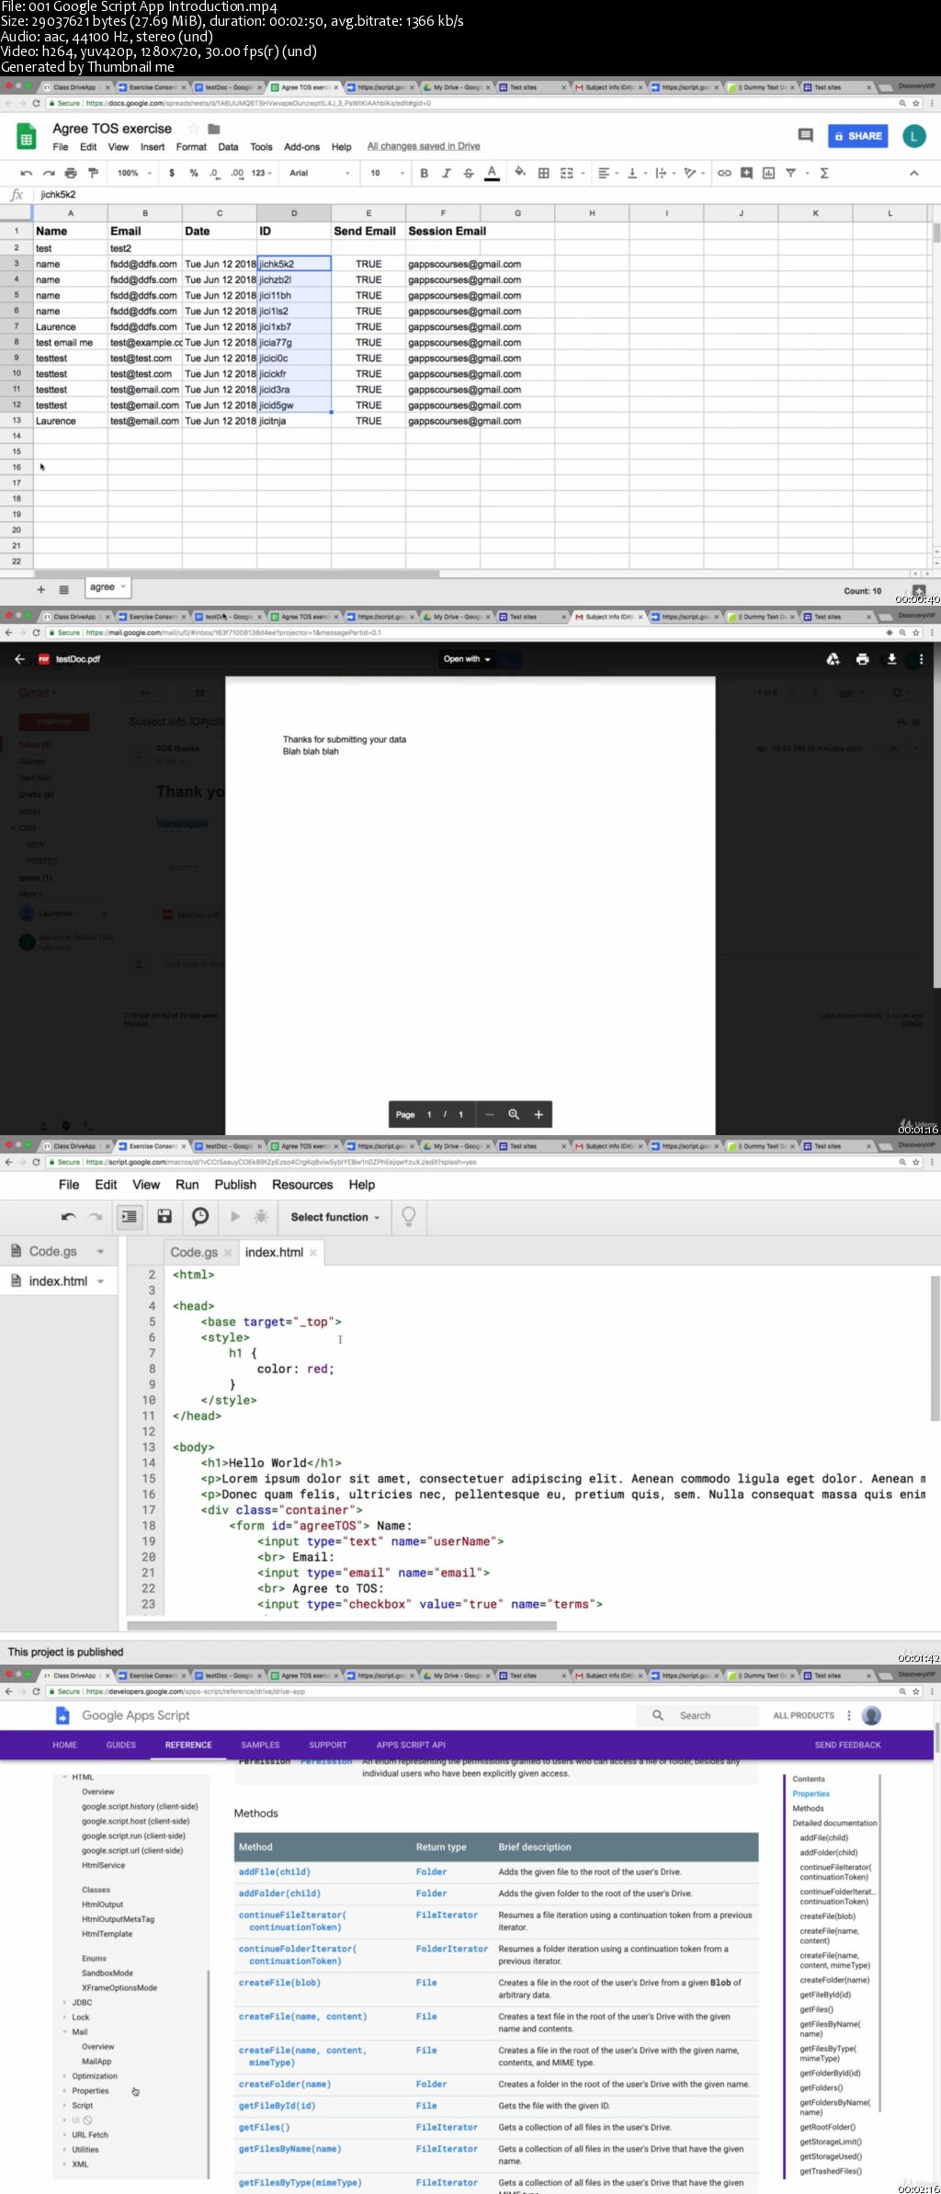
Task: Open the Open with dropdown in PDF viewer
Action: 467,659
